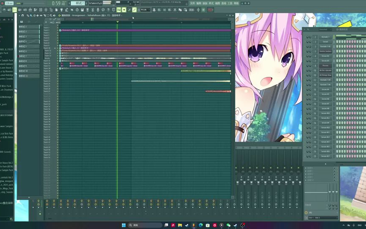Viewport: 366px width, 229px height.
Task: Select pattern 样式 1 in picker
Action: point(29,27)
